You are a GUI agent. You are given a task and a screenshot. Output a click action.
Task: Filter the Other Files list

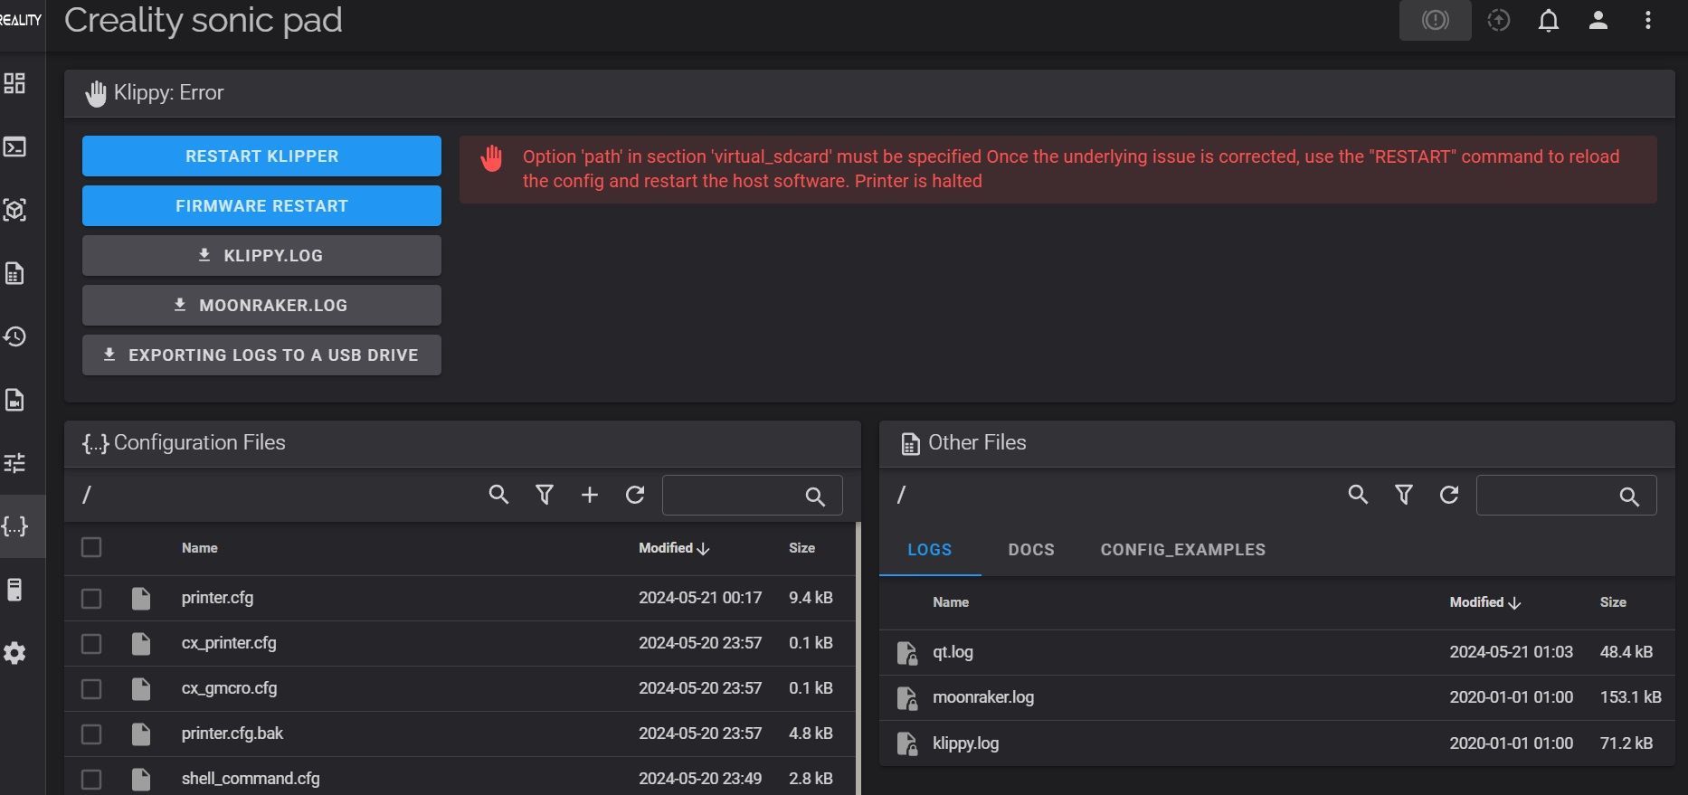click(1403, 495)
